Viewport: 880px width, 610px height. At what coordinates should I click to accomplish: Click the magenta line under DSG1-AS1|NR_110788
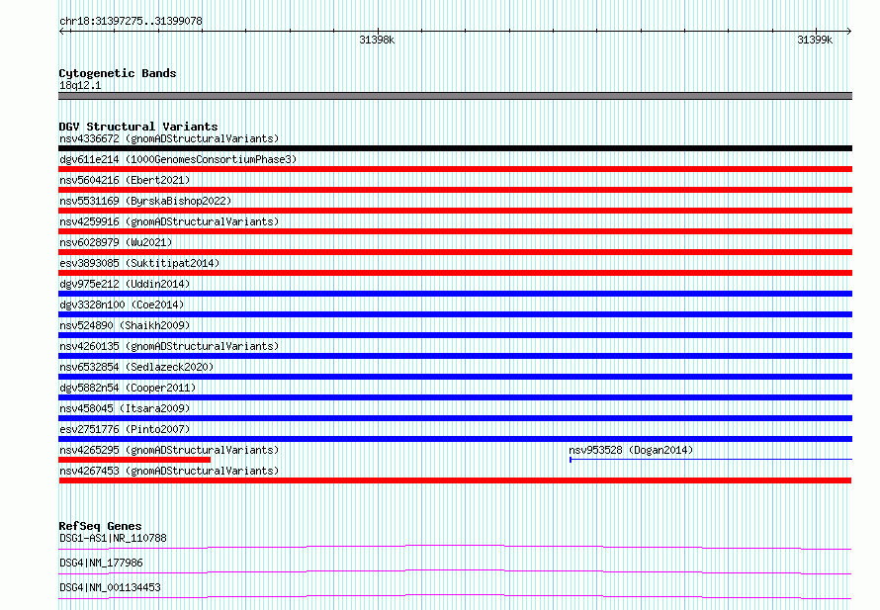point(455,547)
